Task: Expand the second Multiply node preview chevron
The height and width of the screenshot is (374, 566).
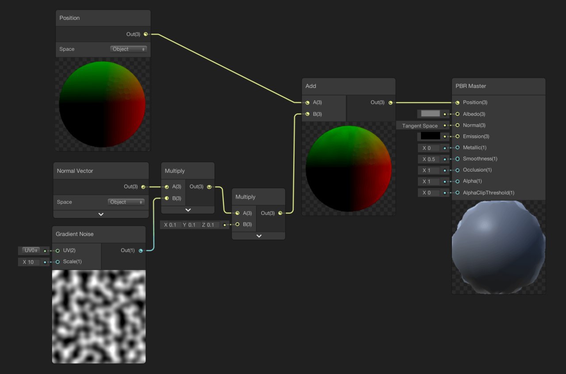Action: click(259, 236)
